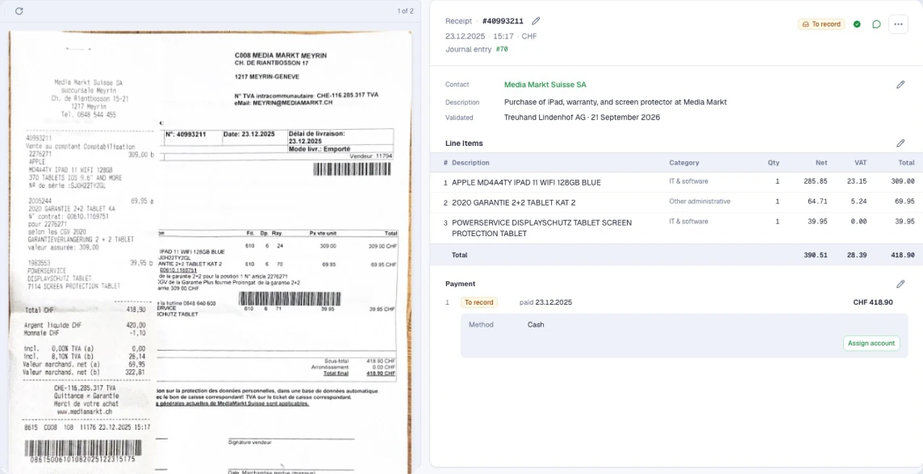Edit contact details with the pencil icon
Image resolution: width=923 pixels, height=474 pixels.
click(x=900, y=85)
